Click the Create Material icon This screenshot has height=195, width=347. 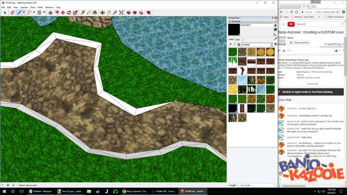pyautogui.click(x=275, y=29)
